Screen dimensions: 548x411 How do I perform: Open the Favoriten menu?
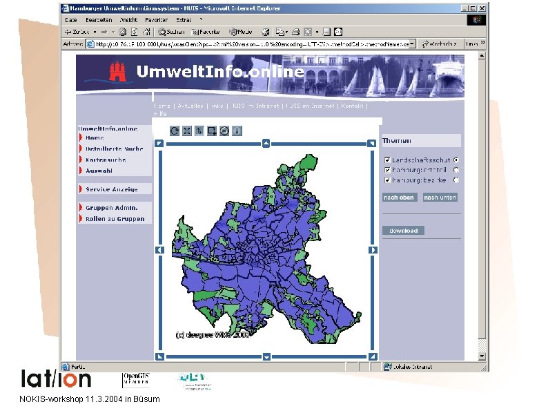click(x=156, y=20)
